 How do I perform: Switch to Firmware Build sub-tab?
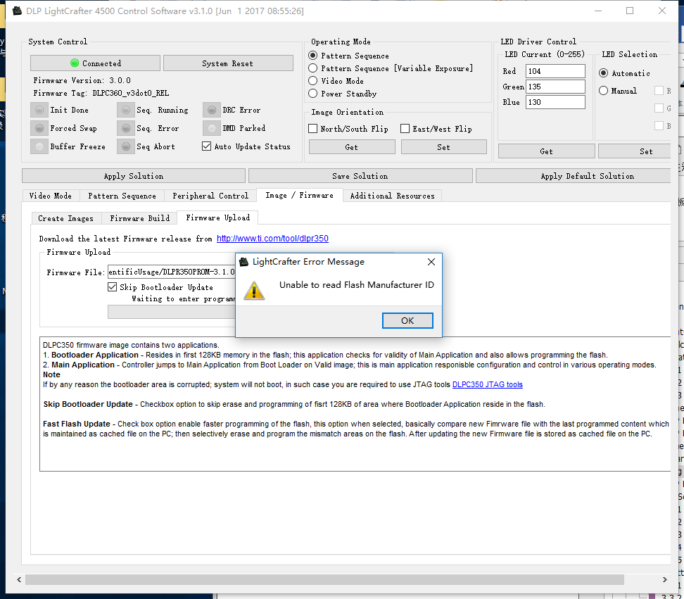(x=139, y=218)
